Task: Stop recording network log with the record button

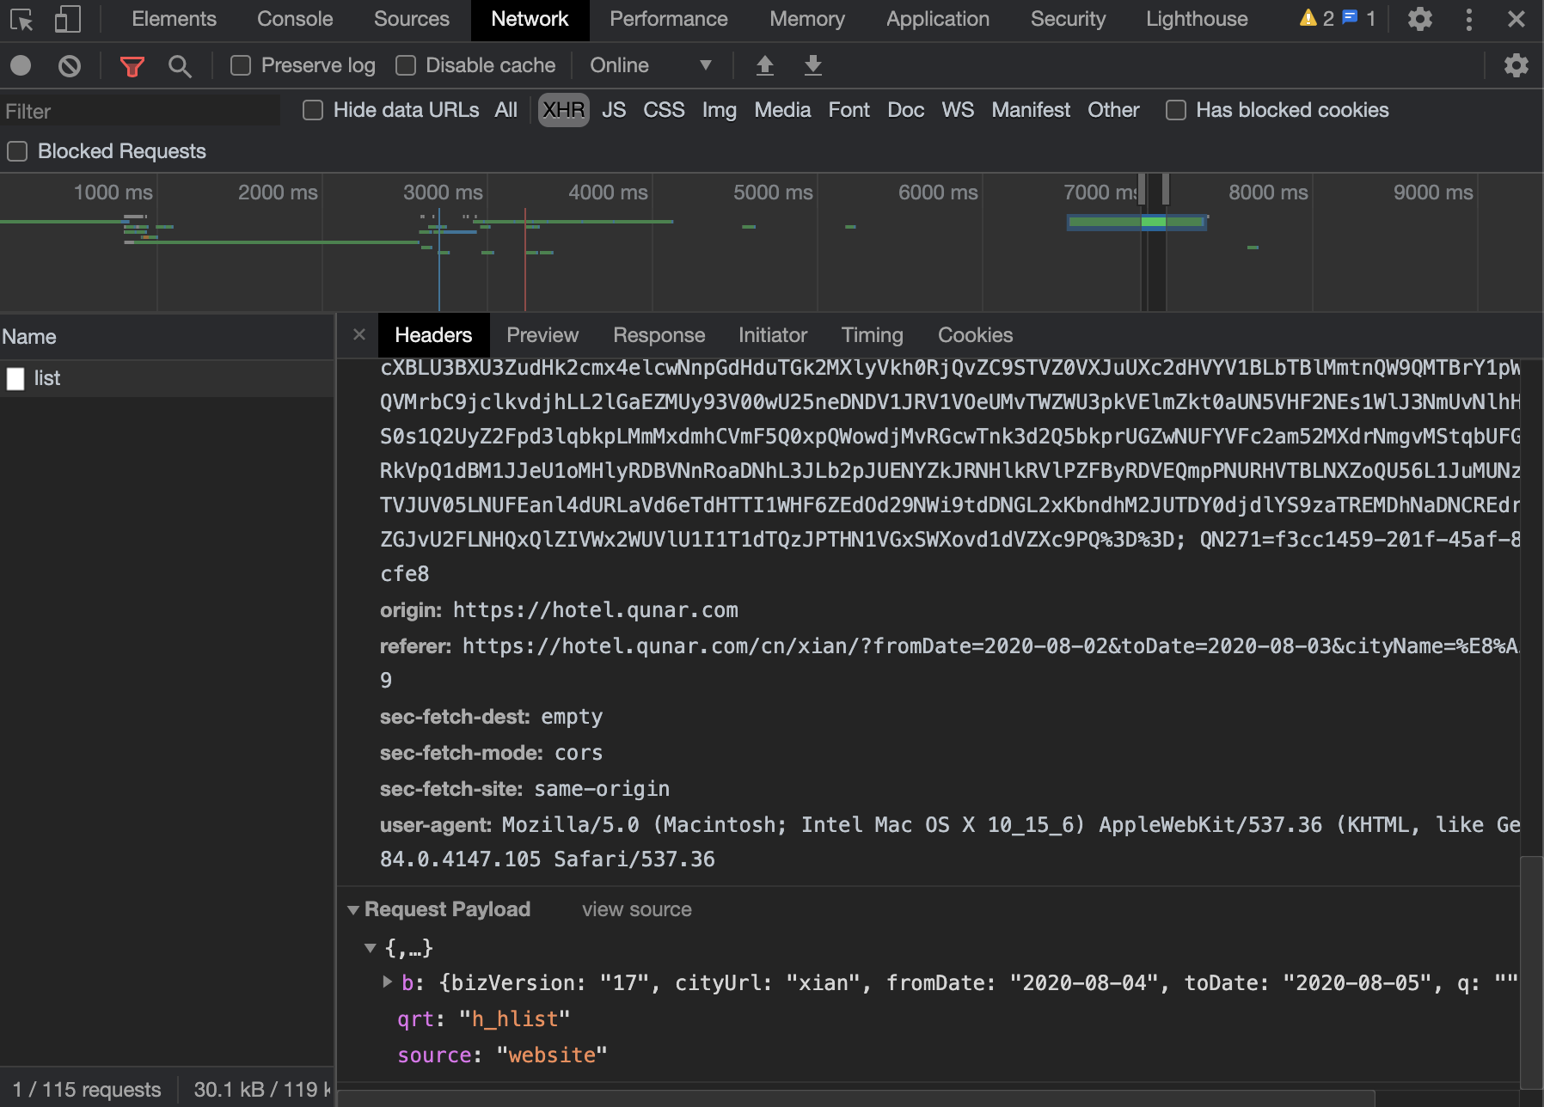Action: 21,65
